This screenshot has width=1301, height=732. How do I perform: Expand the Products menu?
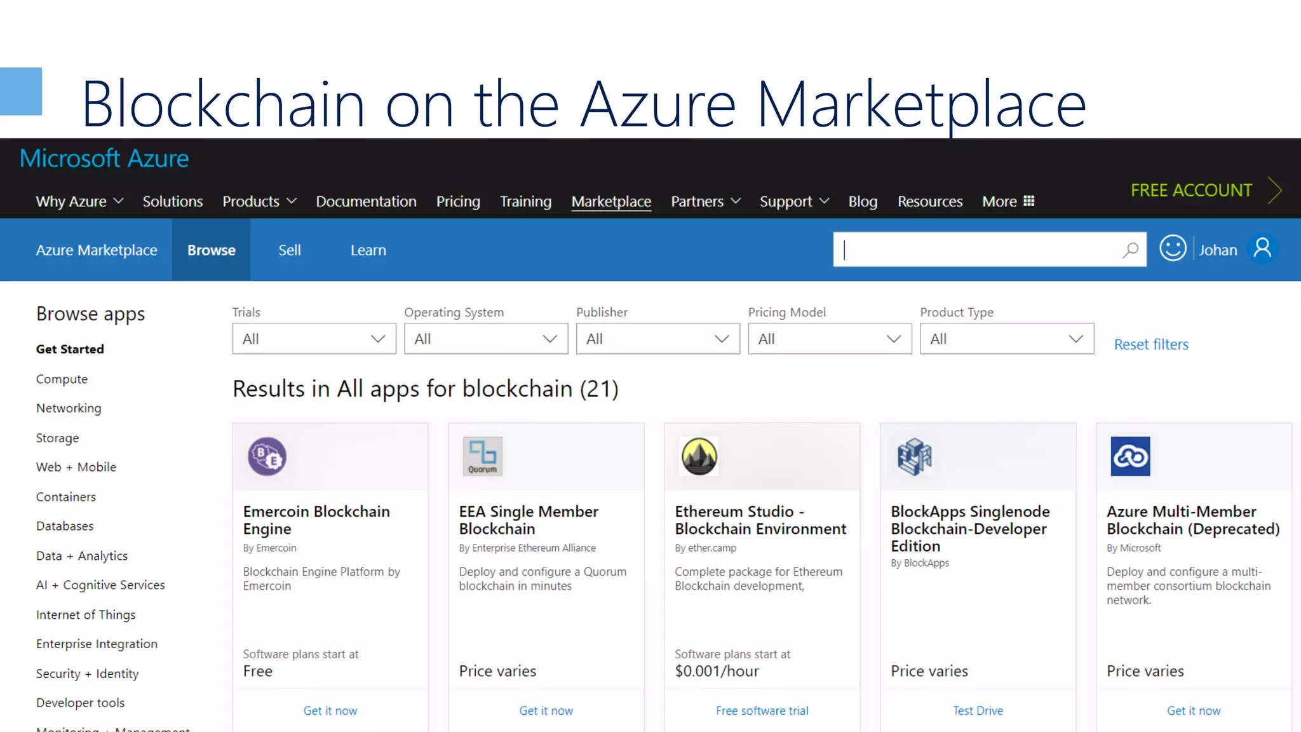tap(259, 201)
